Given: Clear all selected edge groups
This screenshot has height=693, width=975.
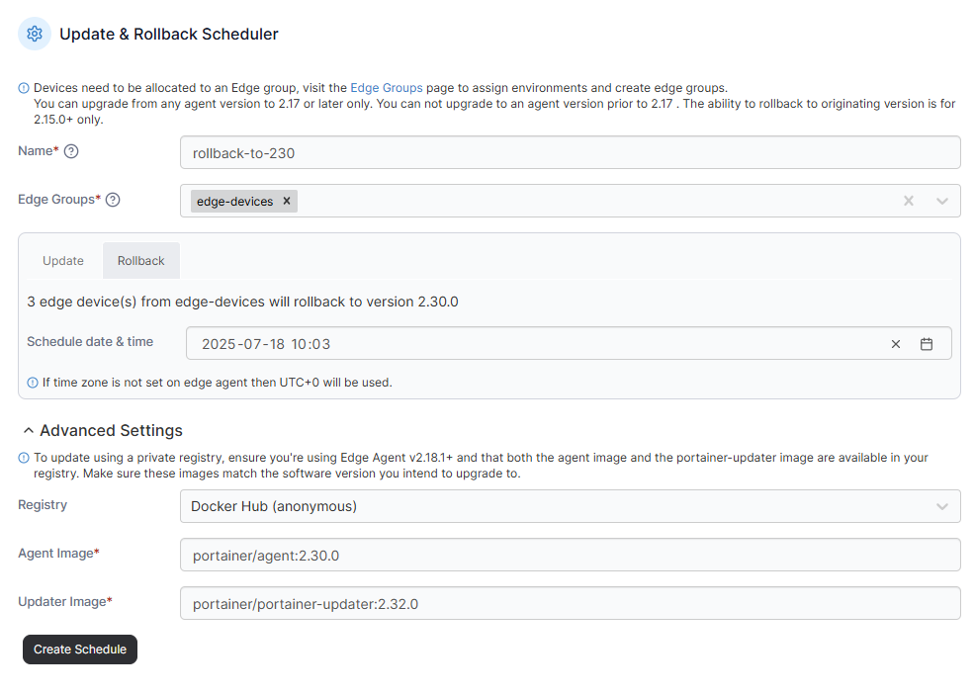Looking at the screenshot, I should pos(909,201).
